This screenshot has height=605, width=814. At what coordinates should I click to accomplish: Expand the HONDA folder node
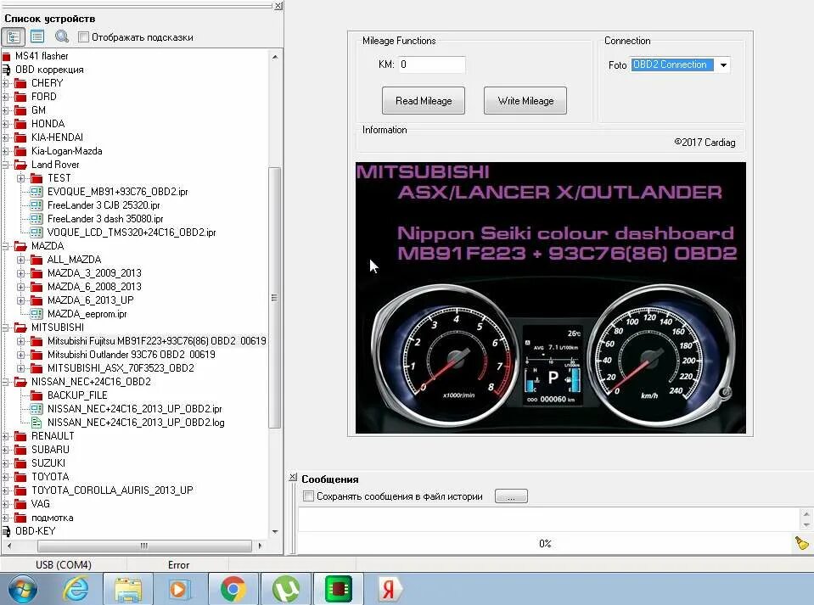pyautogui.click(x=5, y=124)
